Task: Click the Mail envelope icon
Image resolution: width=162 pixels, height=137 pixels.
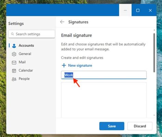Action: (14, 63)
